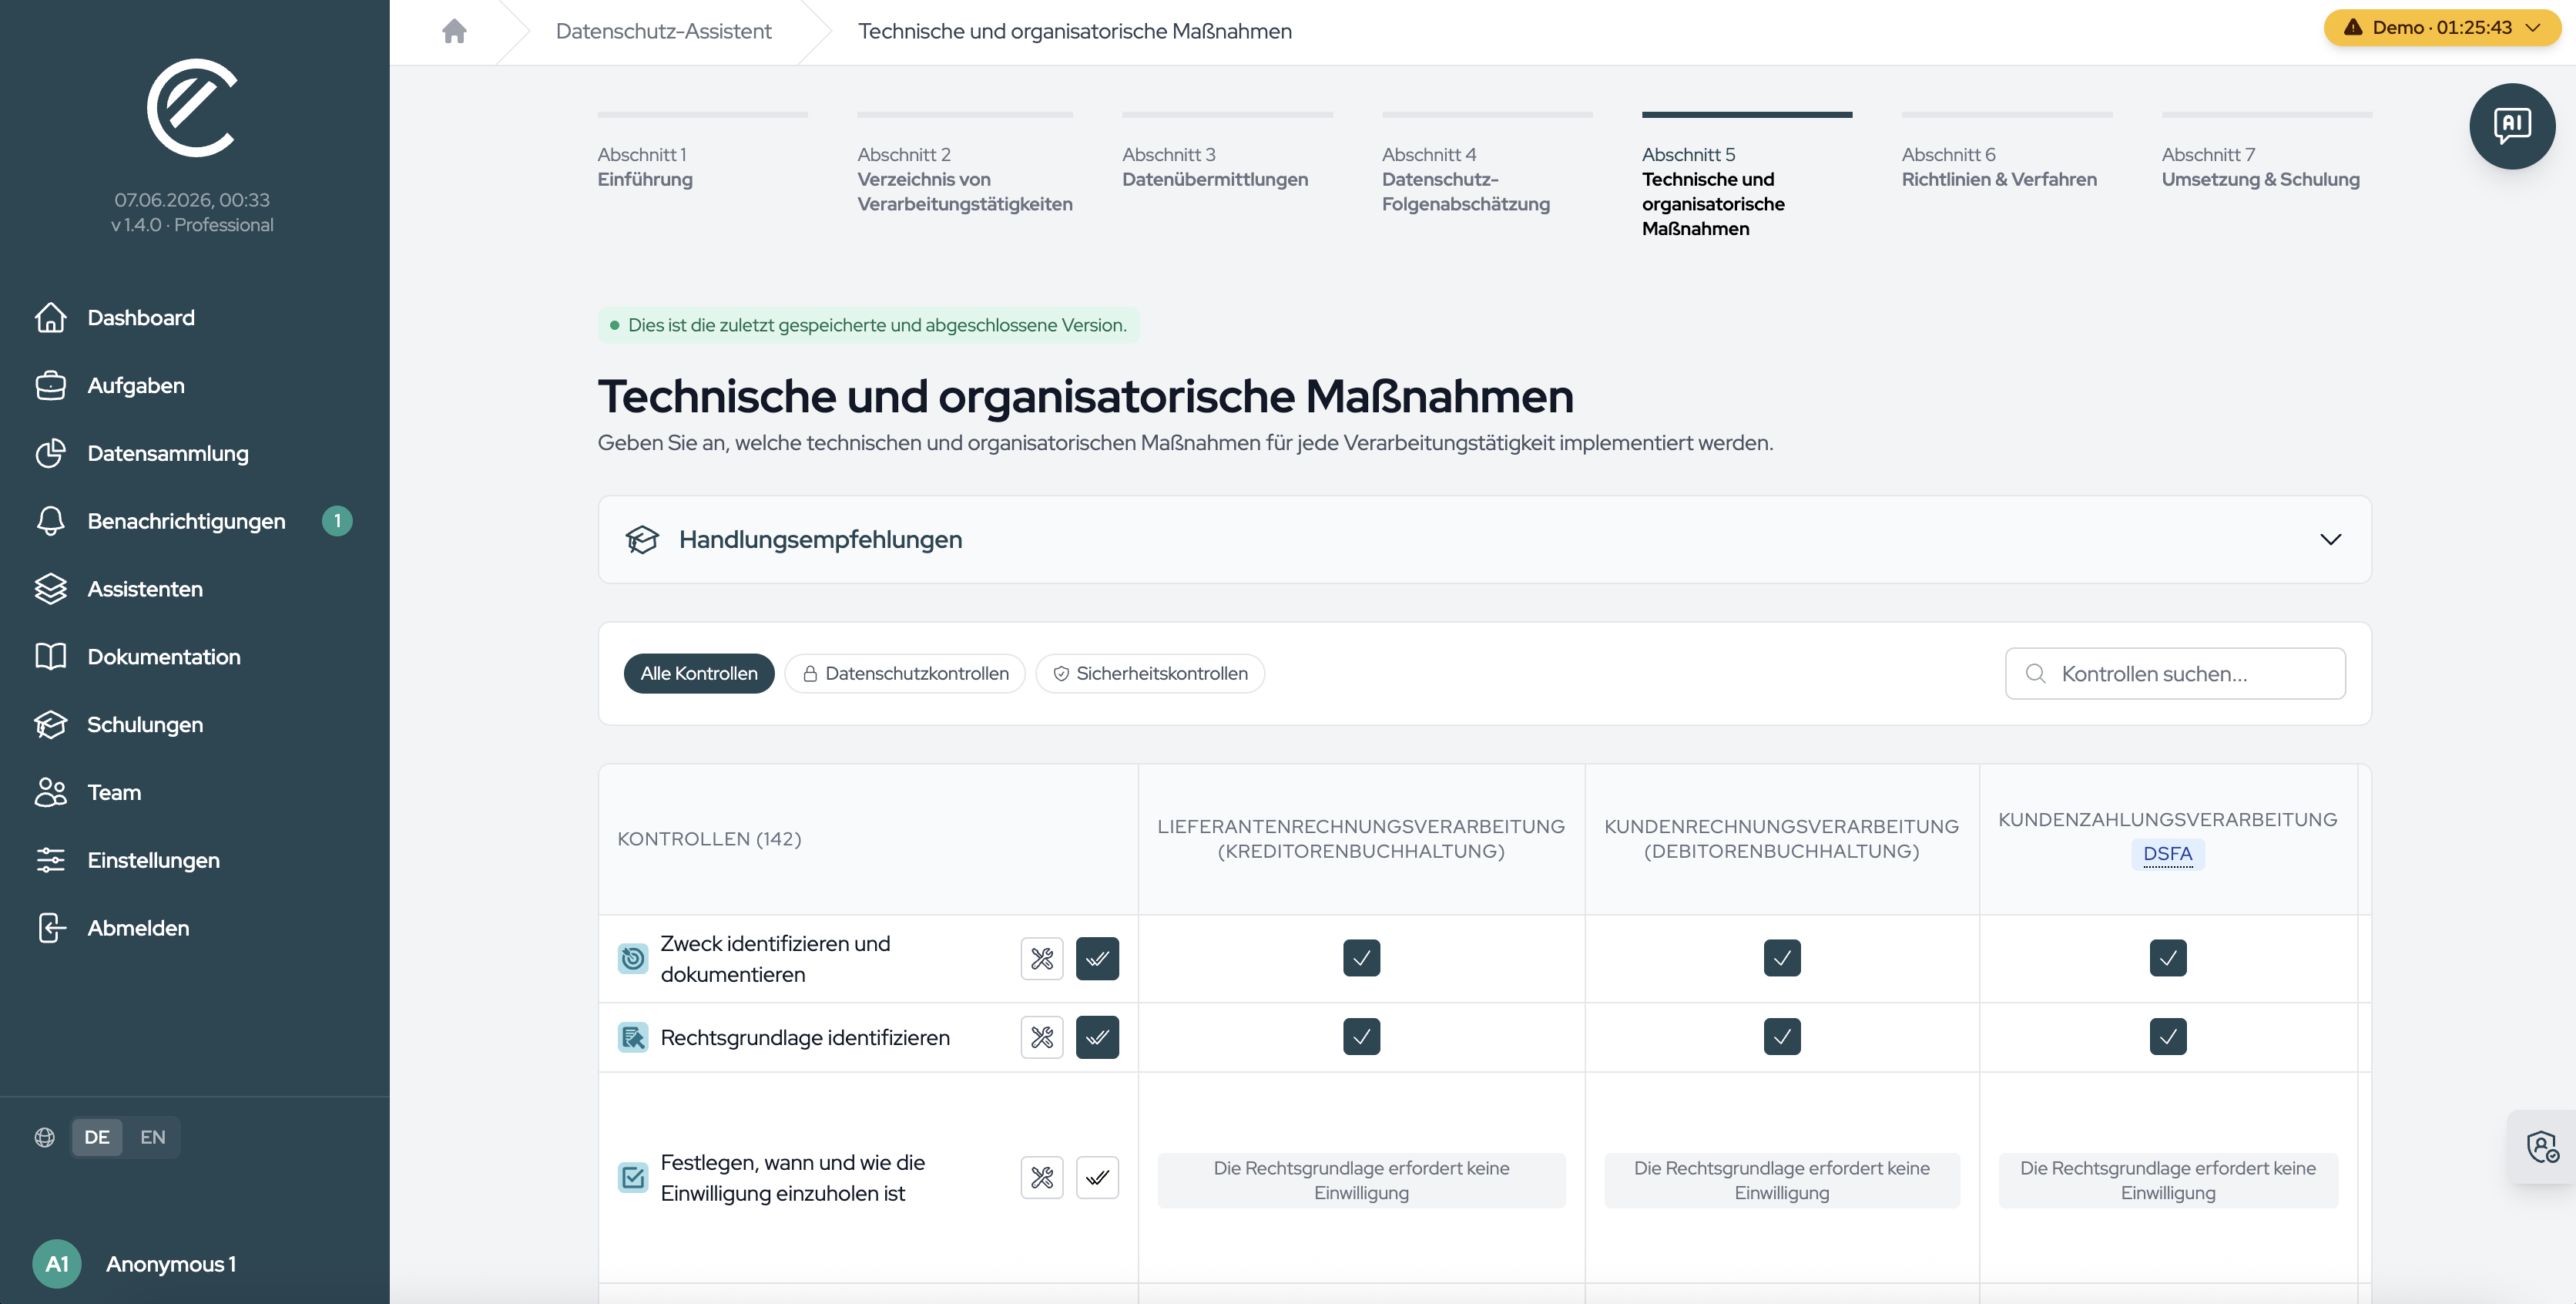
Task: Click the notifications badge showing 1
Action: pyautogui.click(x=337, y=520)
